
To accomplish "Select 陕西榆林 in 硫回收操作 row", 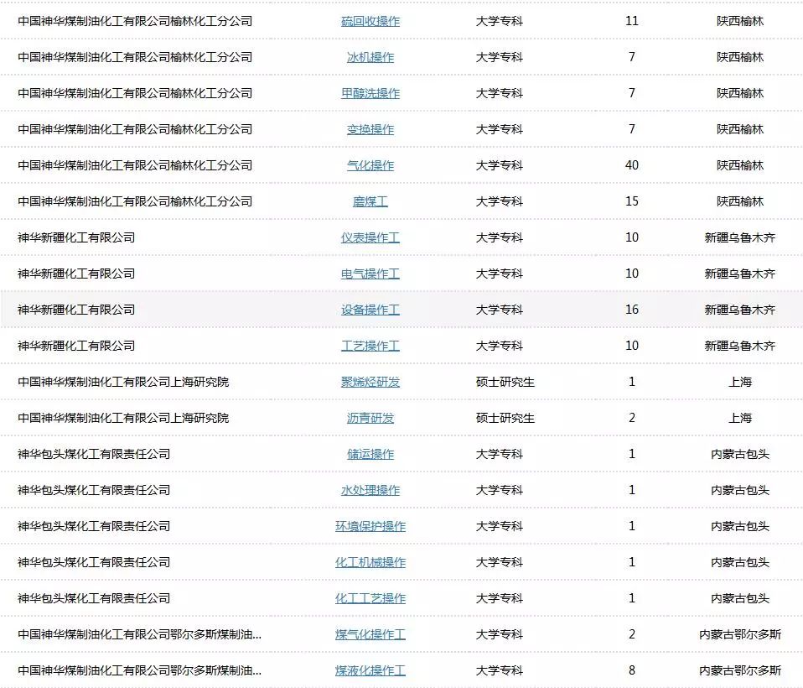I will [x=740, y=21].
